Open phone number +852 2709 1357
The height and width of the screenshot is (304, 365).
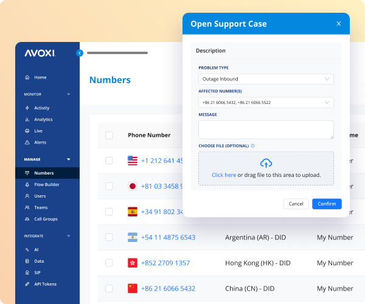coord(165,263)
